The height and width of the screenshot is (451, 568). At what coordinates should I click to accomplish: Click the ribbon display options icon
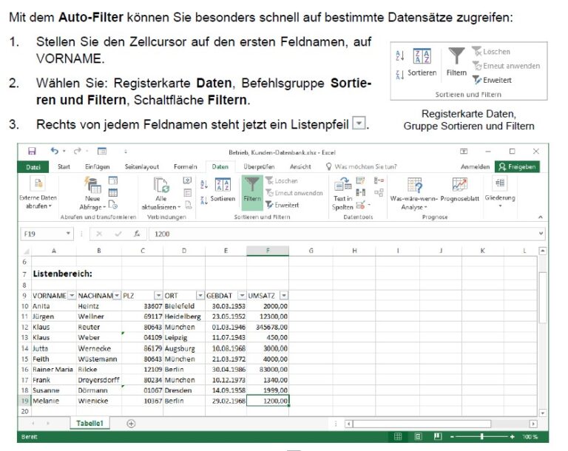point(464,151)
